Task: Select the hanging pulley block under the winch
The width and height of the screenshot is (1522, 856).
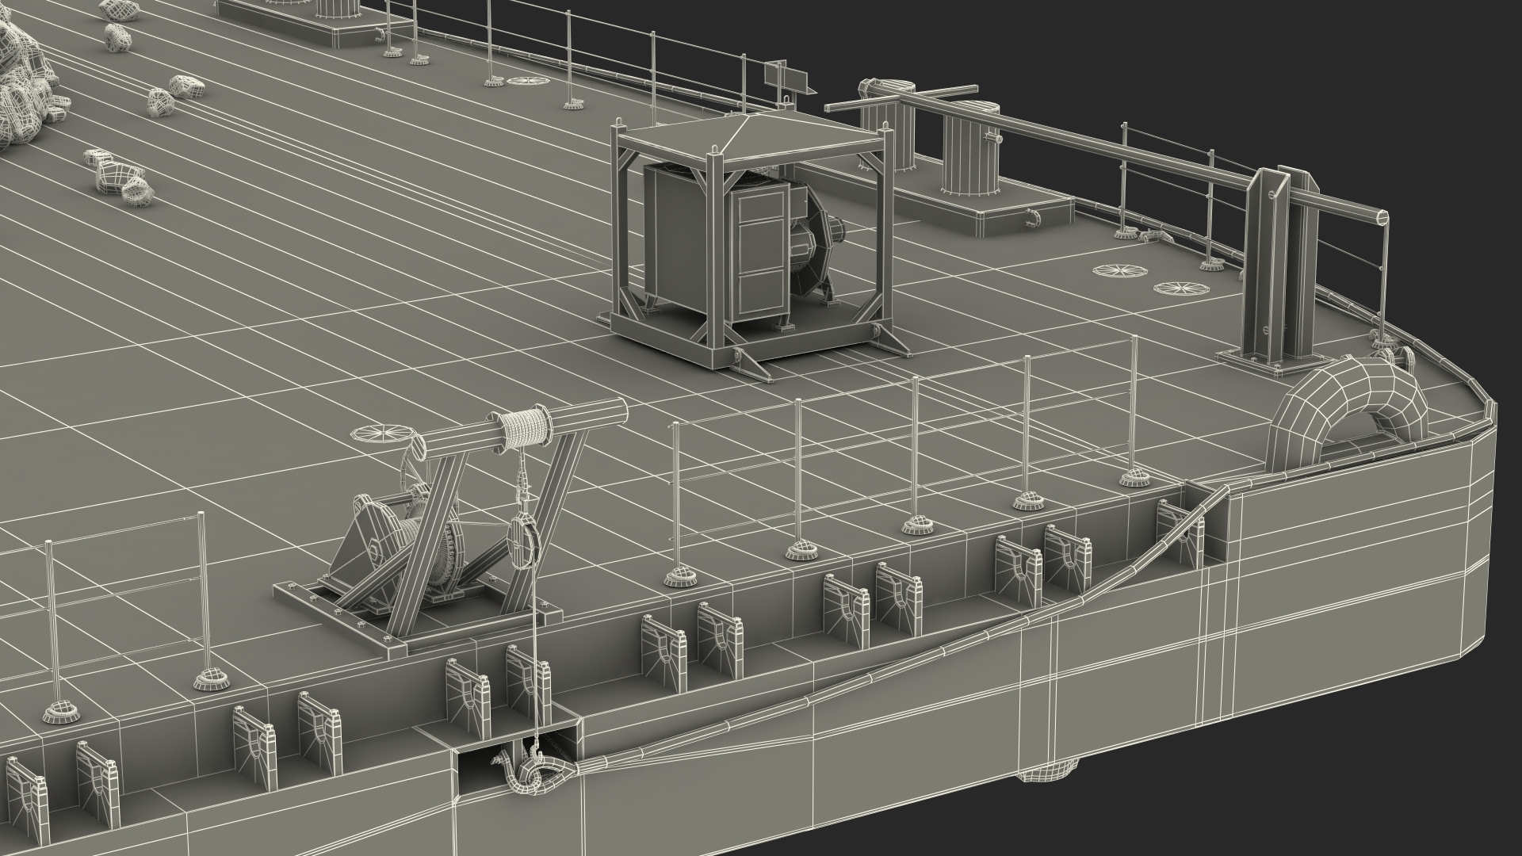Action: point(523,541)
